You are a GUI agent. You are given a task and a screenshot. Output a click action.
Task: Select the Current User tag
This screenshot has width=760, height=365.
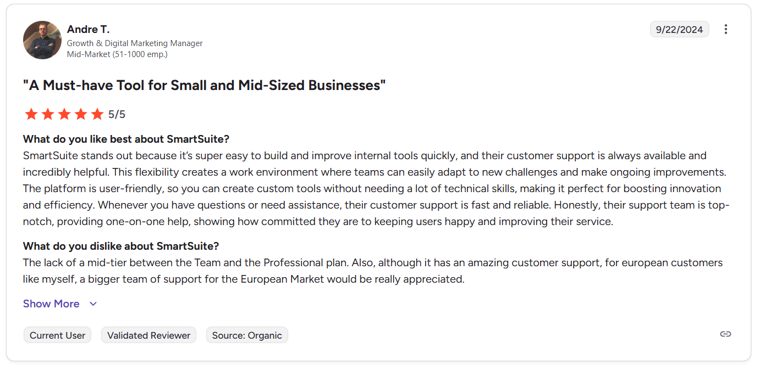pyautogui.click(x=57, y=335)
